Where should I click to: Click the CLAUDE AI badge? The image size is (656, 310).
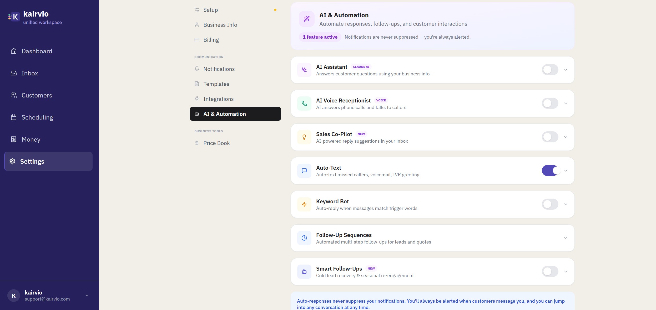(x=361, y=67)
